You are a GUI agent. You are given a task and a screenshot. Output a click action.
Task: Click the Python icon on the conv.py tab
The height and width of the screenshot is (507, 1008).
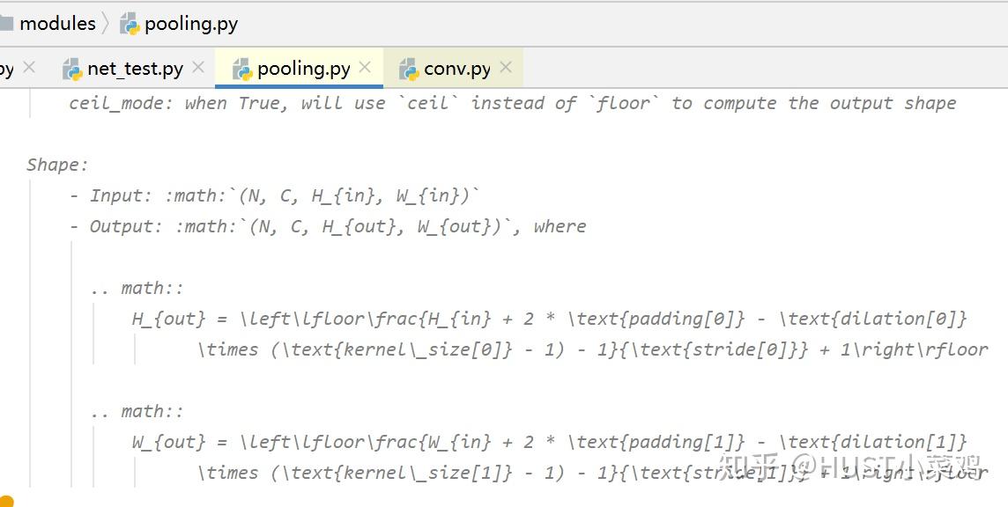[409, 69]
